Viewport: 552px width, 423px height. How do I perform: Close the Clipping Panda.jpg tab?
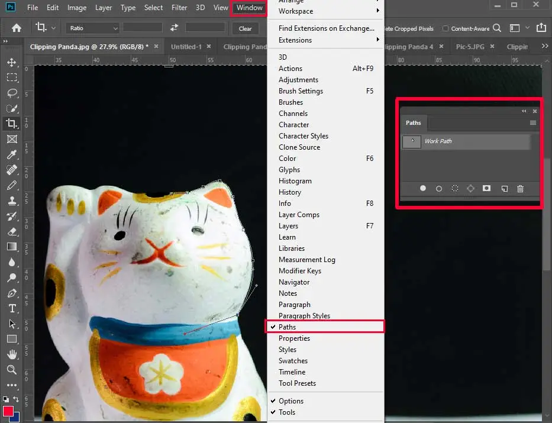click(156, 46)
